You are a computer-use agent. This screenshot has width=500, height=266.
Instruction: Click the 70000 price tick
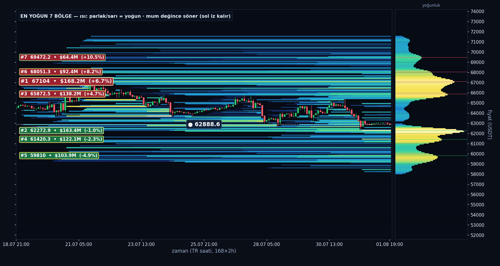click(x=477, y=52)
